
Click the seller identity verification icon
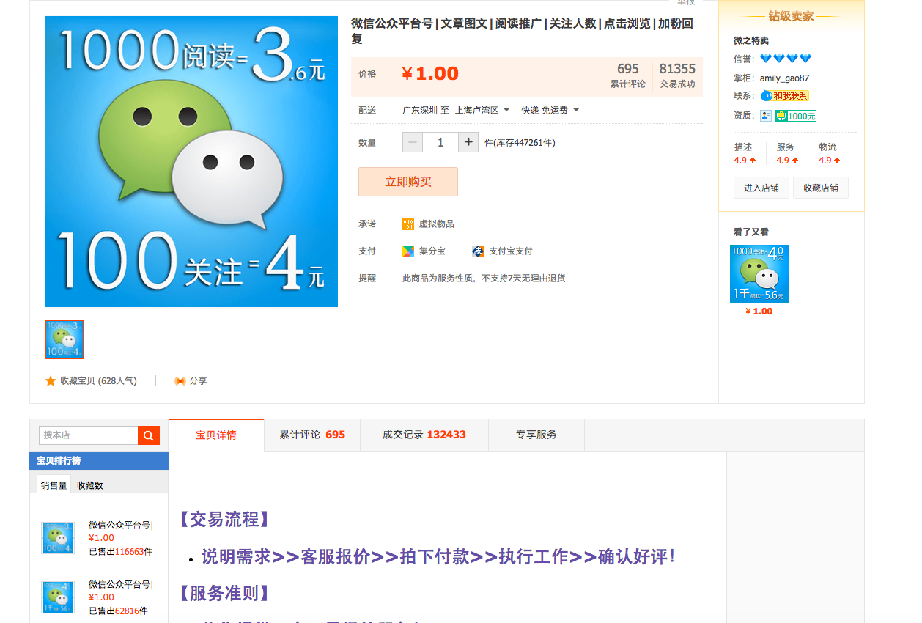pos(766,116)
